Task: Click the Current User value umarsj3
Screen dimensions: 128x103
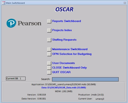Action: (100, 99)
